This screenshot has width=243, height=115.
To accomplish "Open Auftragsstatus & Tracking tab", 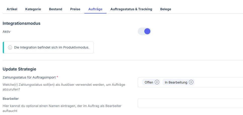I will 131,9.
